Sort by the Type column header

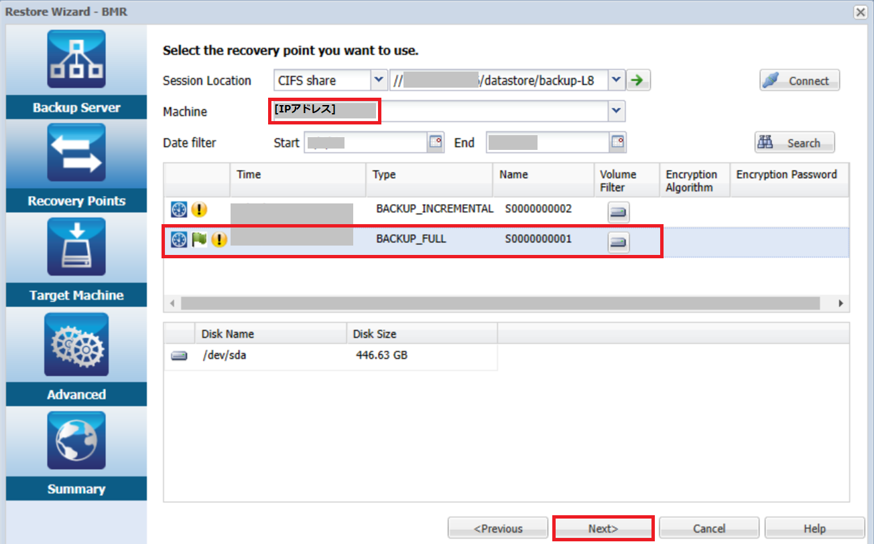pos(430,180)
